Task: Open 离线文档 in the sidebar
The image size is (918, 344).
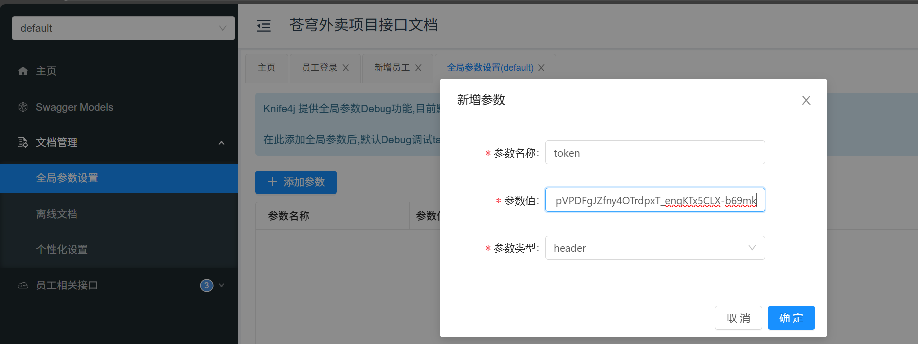Action: 57,214
